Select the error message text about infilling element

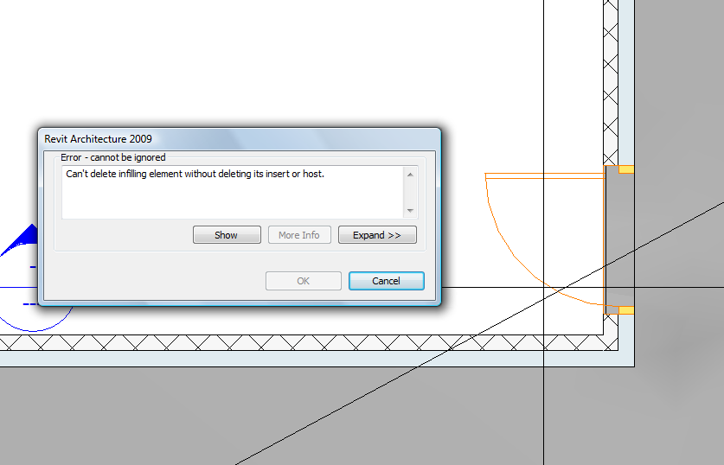[x=195, y=174]
